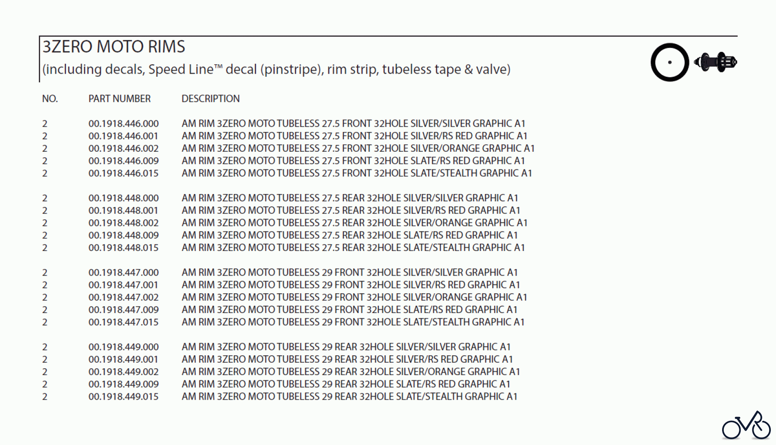
Task: Click the subtitle about included decals
Action: point(276,69)
